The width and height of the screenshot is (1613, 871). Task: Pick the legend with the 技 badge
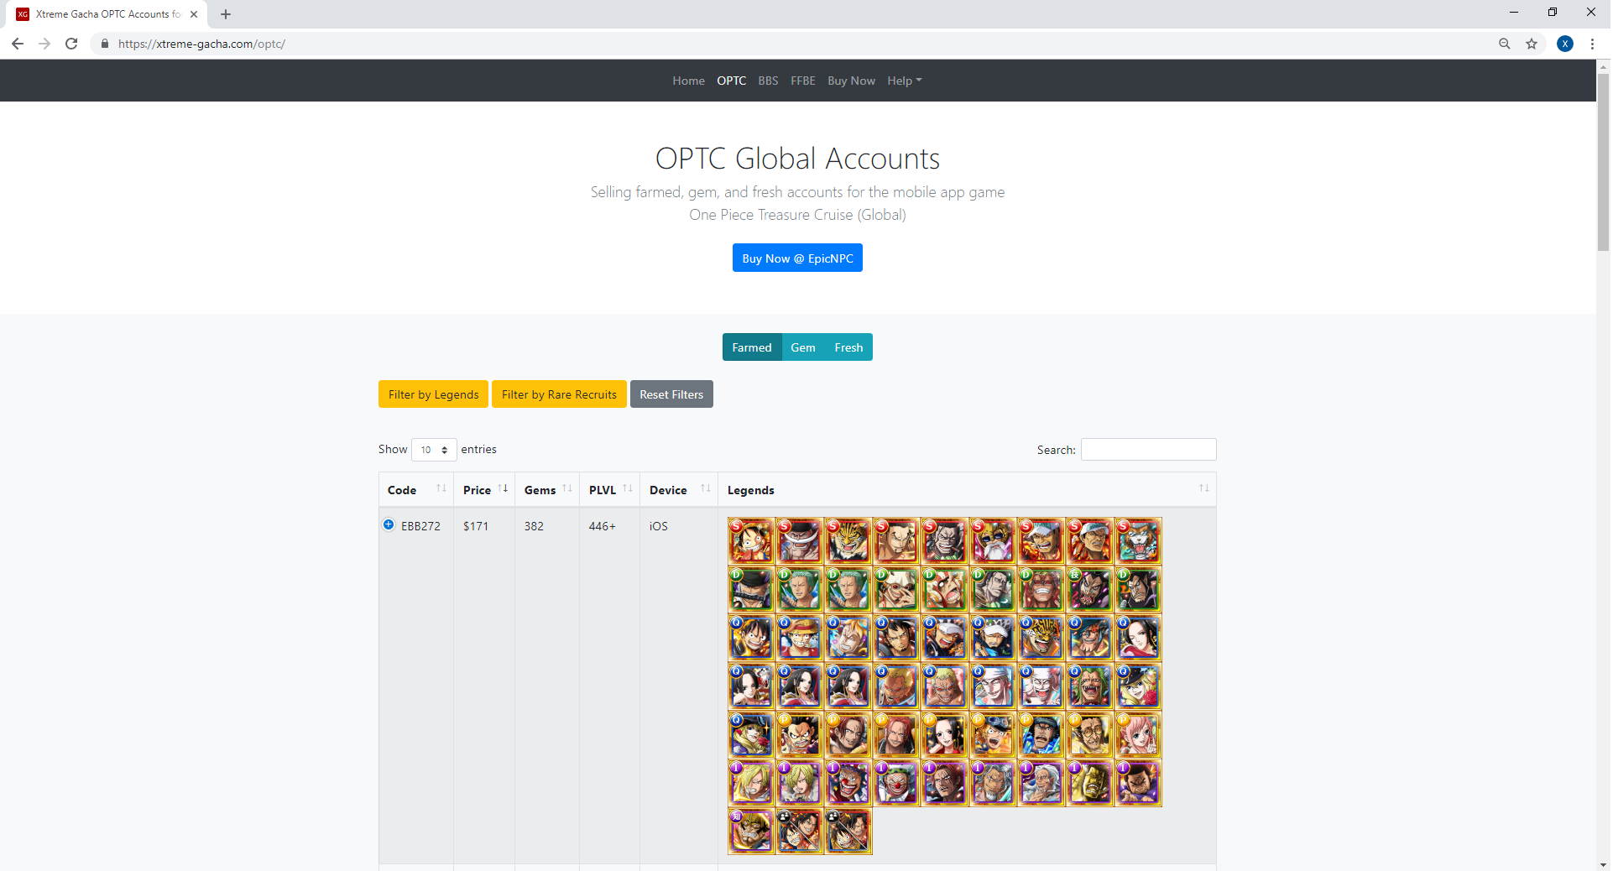1089,589
